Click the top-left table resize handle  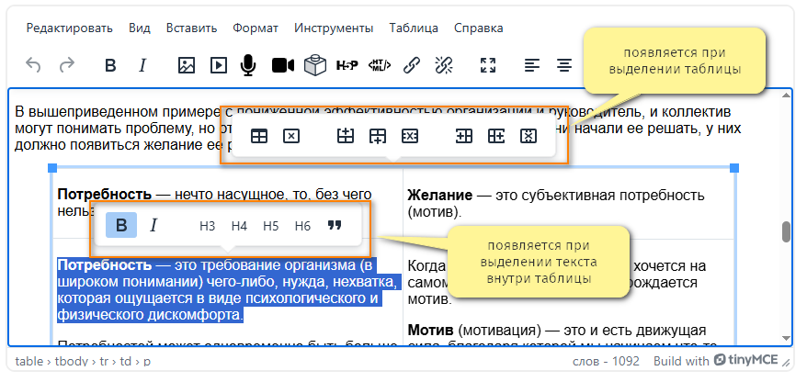tap(52, 168)
